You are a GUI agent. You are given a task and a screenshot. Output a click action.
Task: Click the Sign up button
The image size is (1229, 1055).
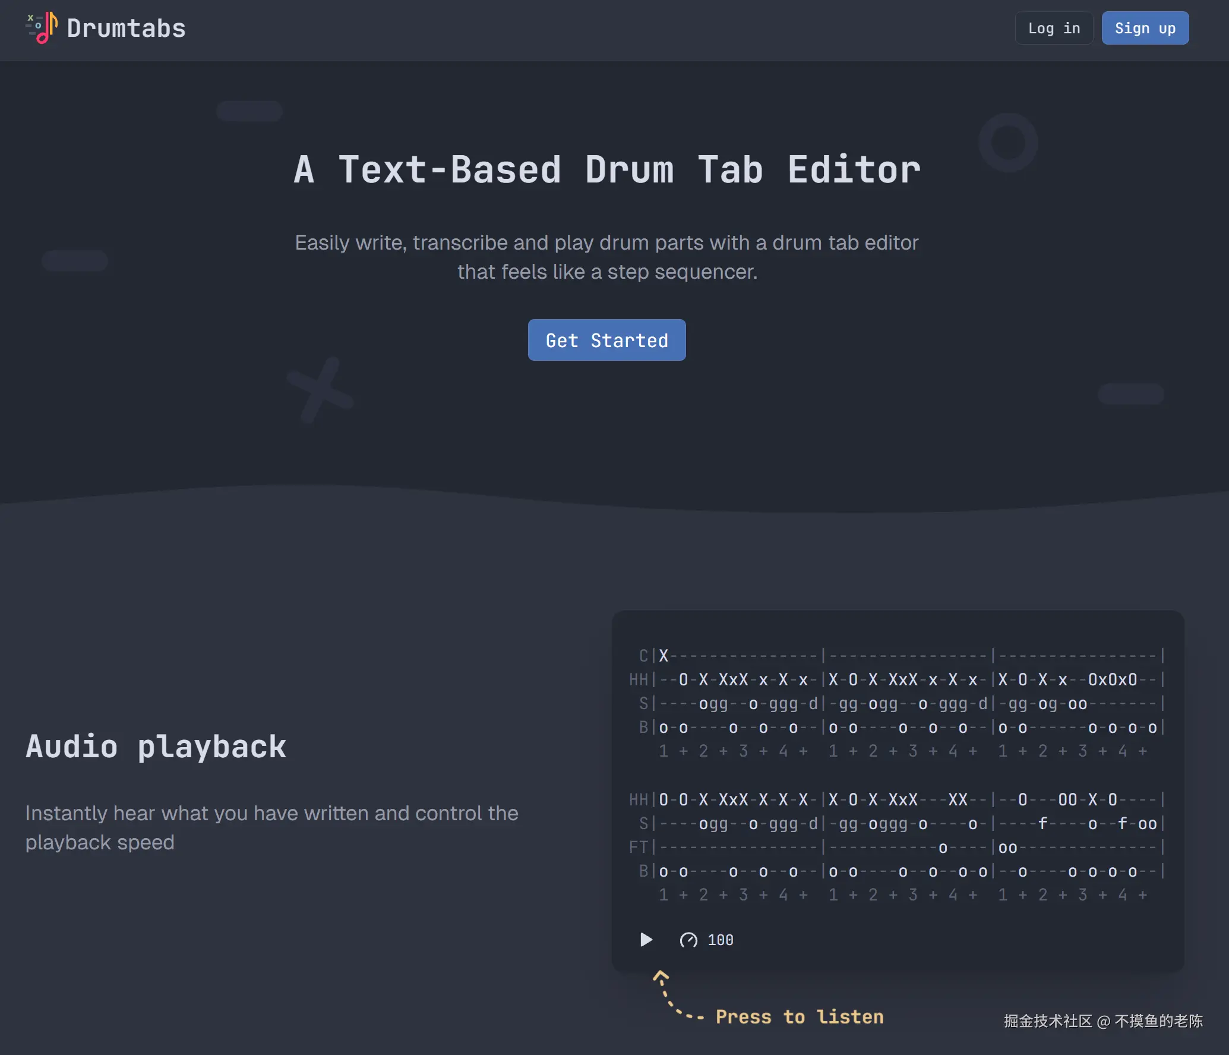point(1145,28)
